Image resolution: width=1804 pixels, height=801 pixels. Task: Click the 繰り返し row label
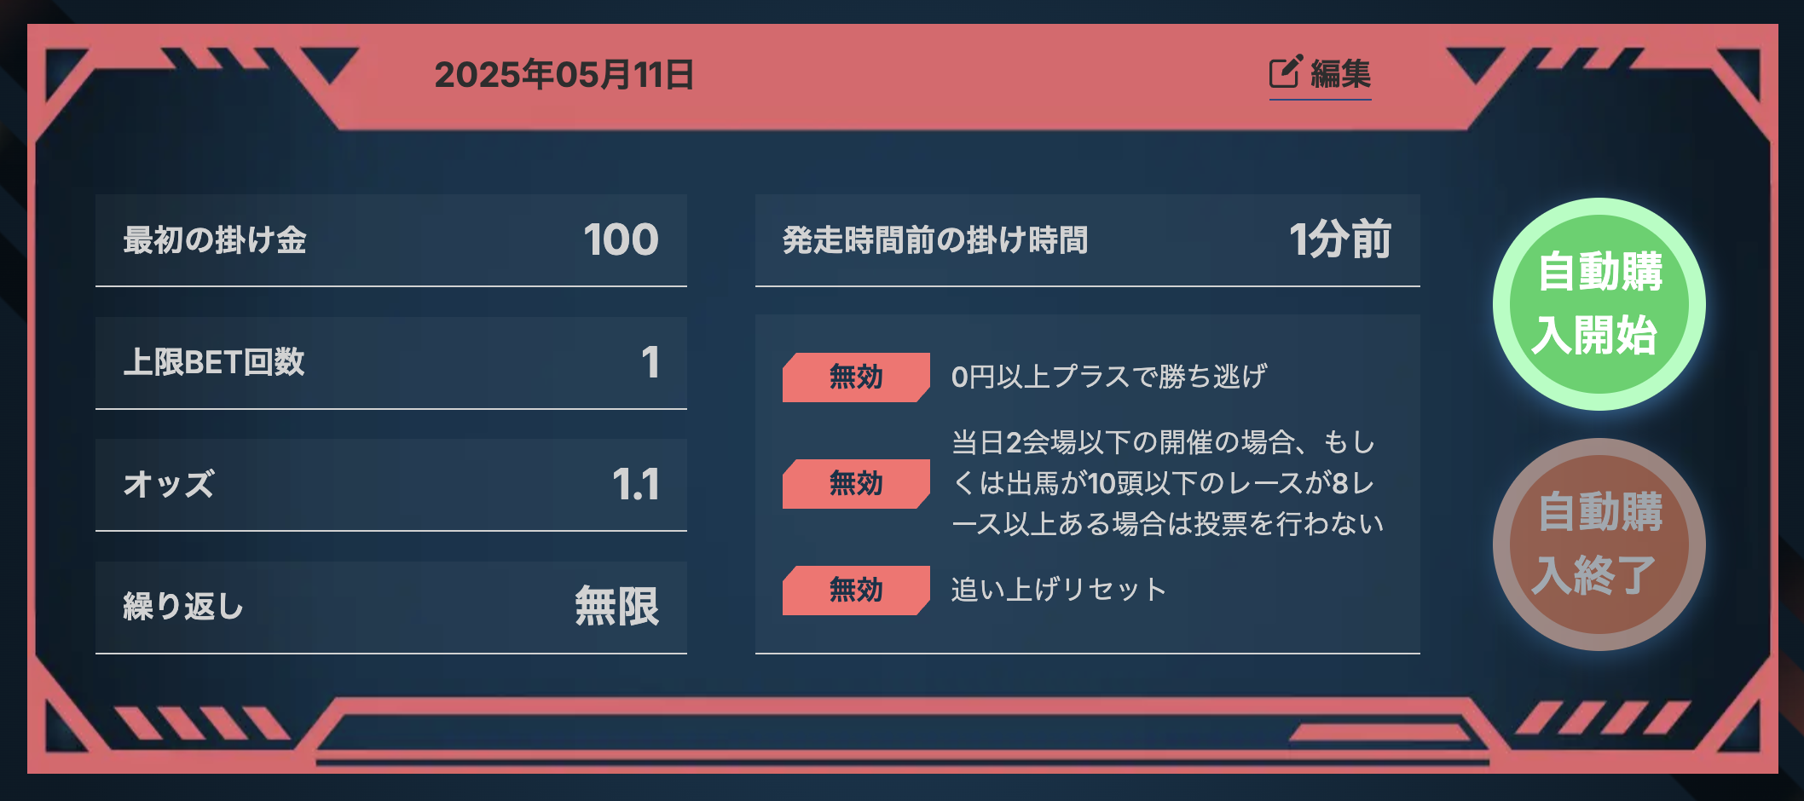[183, 607]
